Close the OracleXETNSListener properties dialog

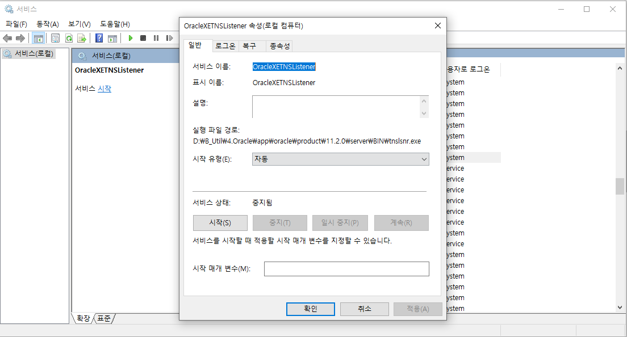click(x=438, y=26)
